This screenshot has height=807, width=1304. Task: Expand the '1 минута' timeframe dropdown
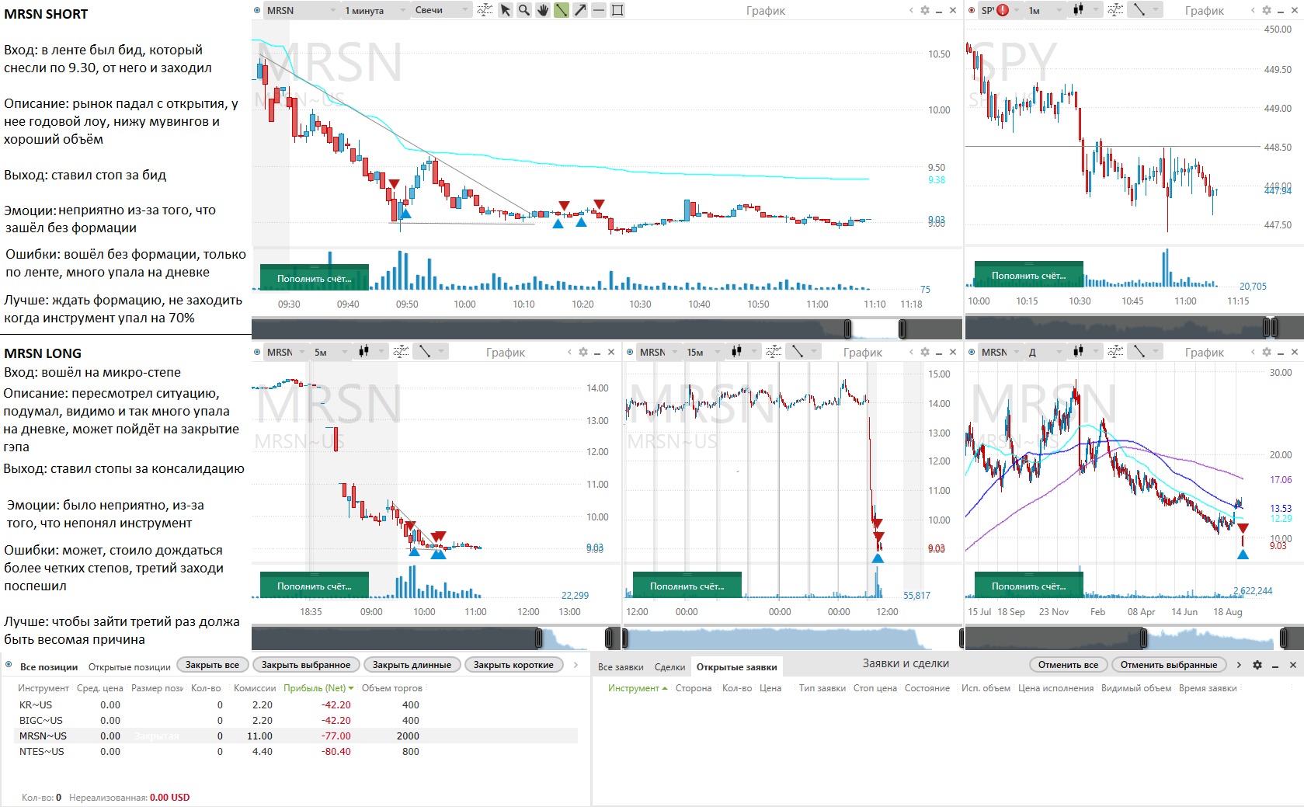tap(375, 10)
